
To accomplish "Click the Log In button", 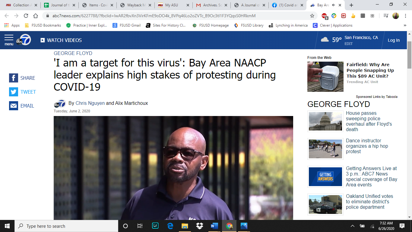I will click(394, 40).
